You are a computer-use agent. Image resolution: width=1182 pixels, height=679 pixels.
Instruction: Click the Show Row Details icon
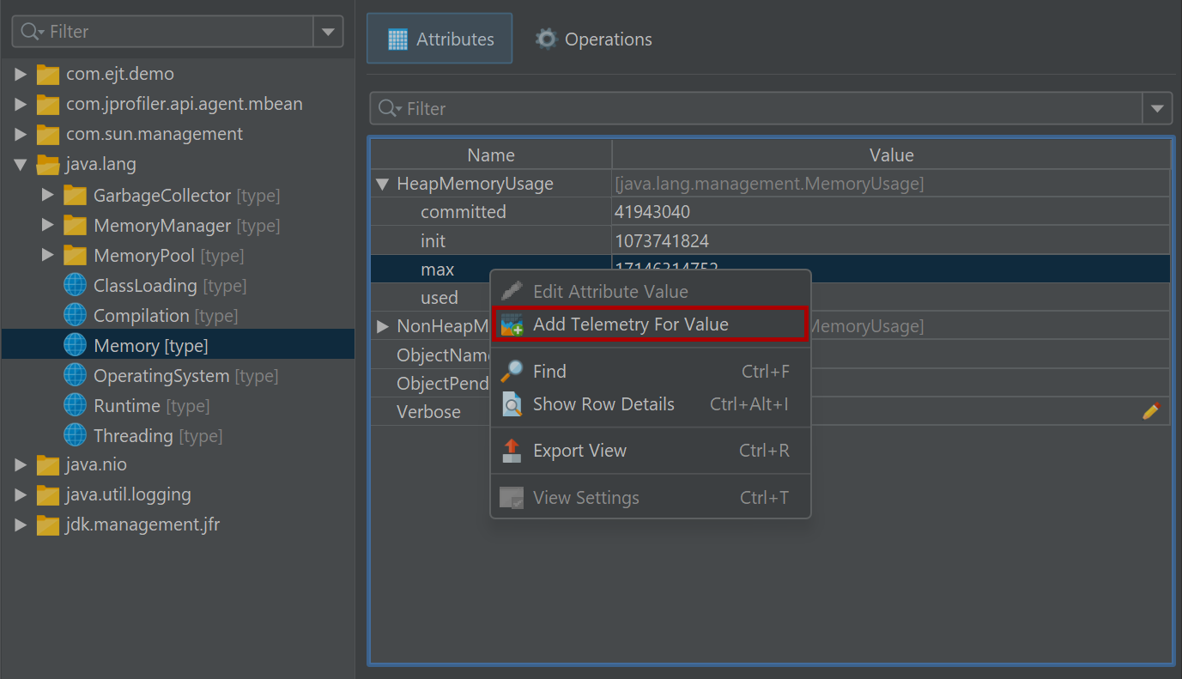[512, 404]
